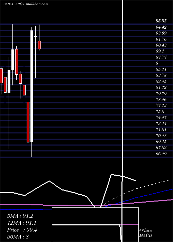Click the 75.8 price axis label
The image size is (173, 242).
(x=160, y=112)
